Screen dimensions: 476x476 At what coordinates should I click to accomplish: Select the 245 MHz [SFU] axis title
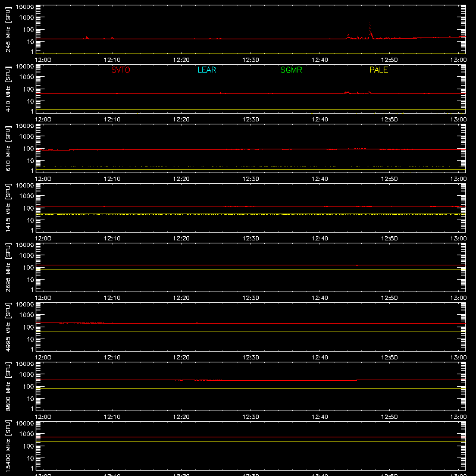coord(8,29)
